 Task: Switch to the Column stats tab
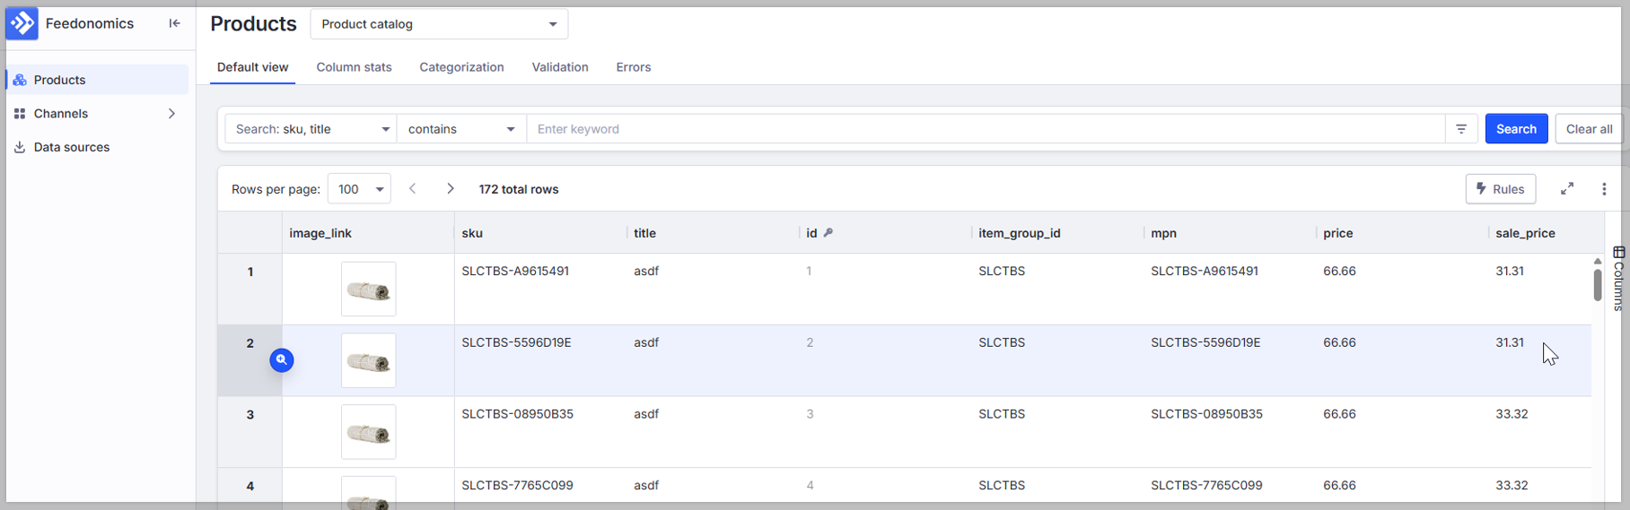click(354, 67)
